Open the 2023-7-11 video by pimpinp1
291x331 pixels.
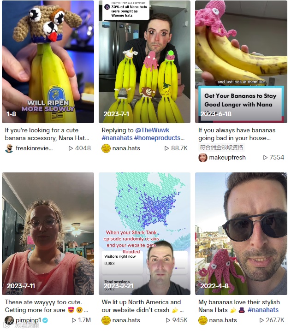[x=48, y=234]
